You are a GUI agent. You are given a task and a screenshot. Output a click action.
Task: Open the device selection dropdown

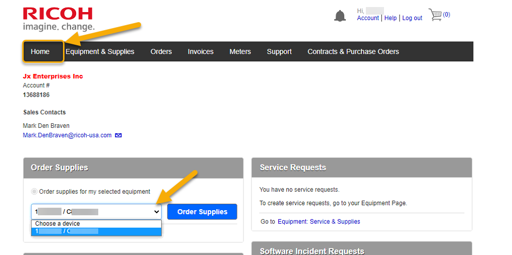pyautogui.click(x=96, y=212)
